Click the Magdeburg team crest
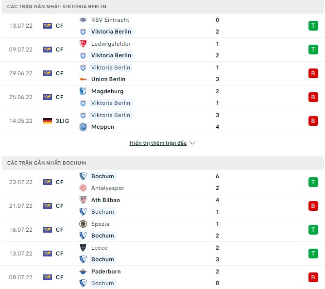Viewport: 325px width, 289px height. point(83,91)
